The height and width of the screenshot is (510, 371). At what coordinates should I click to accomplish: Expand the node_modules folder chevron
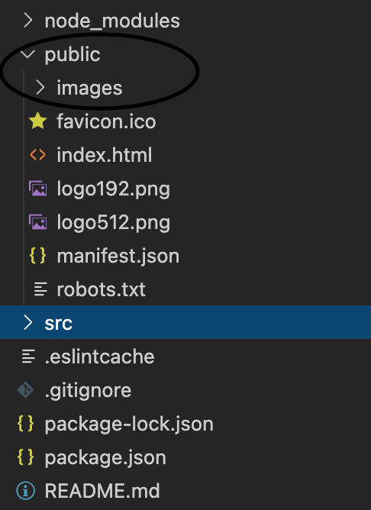click(x=28, y=21)
